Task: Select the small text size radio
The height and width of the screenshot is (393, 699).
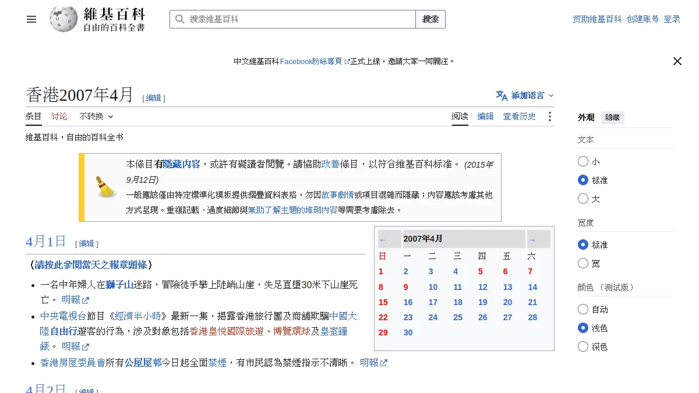Action: pos(583,161)
